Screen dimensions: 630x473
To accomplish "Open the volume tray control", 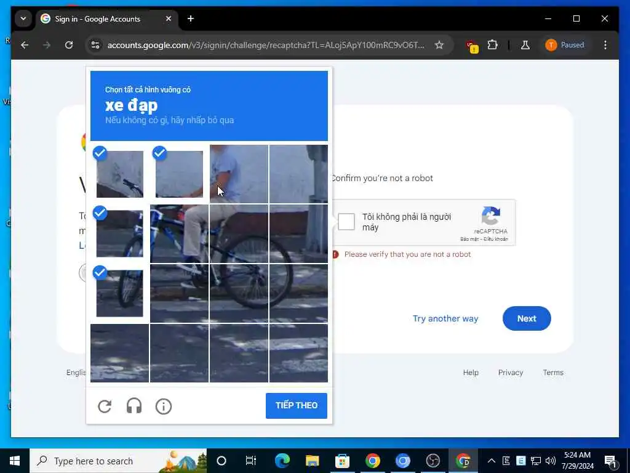I will click(551, 461).
